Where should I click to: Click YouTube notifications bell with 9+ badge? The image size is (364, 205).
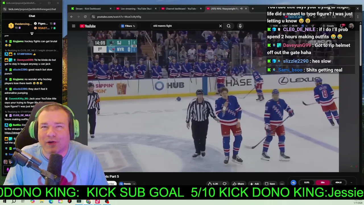click(343, 26)
